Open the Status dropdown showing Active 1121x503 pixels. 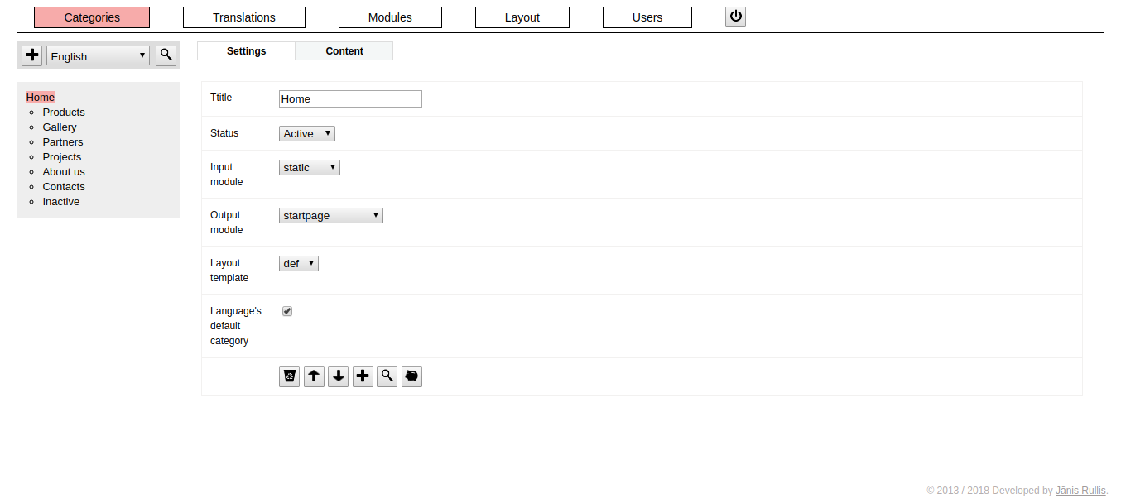point(307,133)
